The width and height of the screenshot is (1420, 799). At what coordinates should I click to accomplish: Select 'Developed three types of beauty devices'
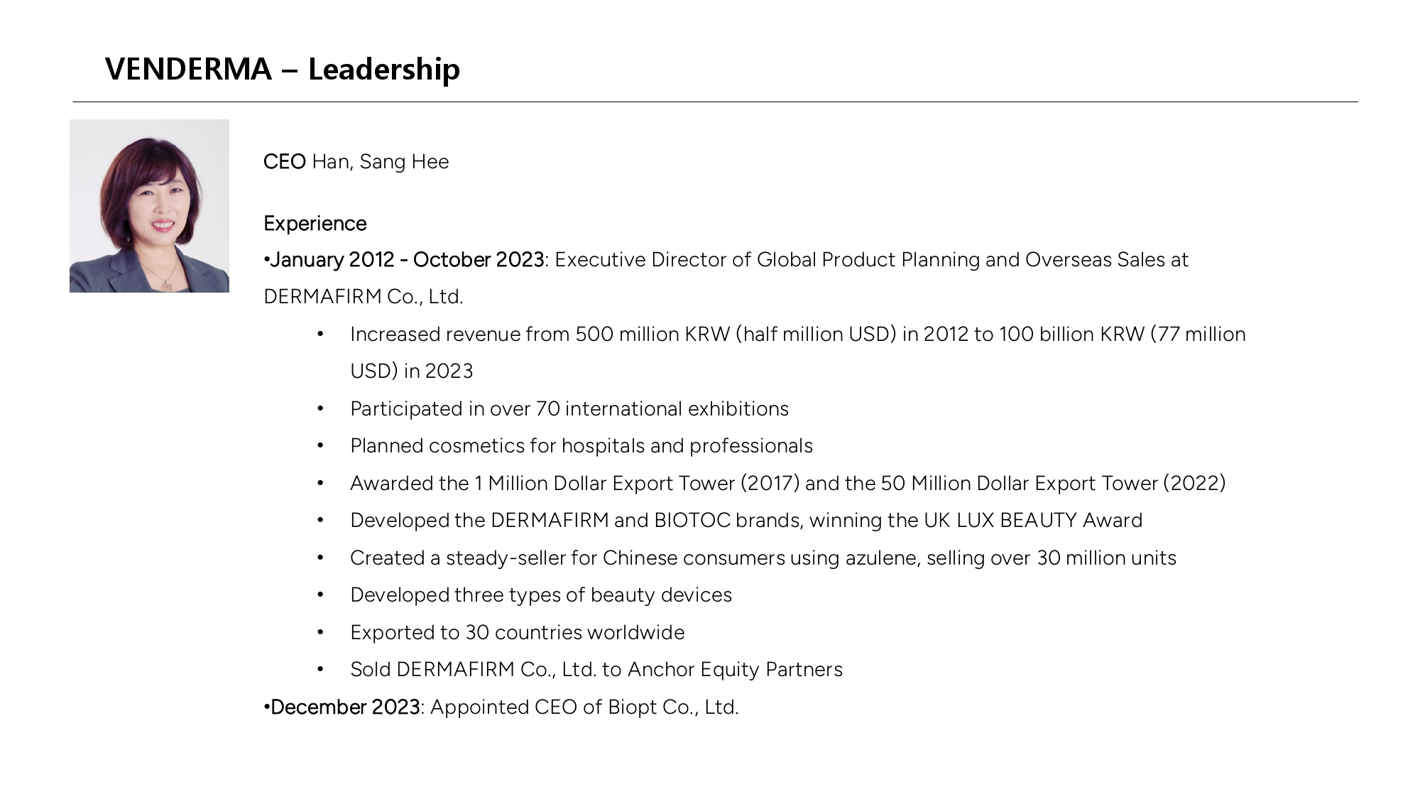541,595
